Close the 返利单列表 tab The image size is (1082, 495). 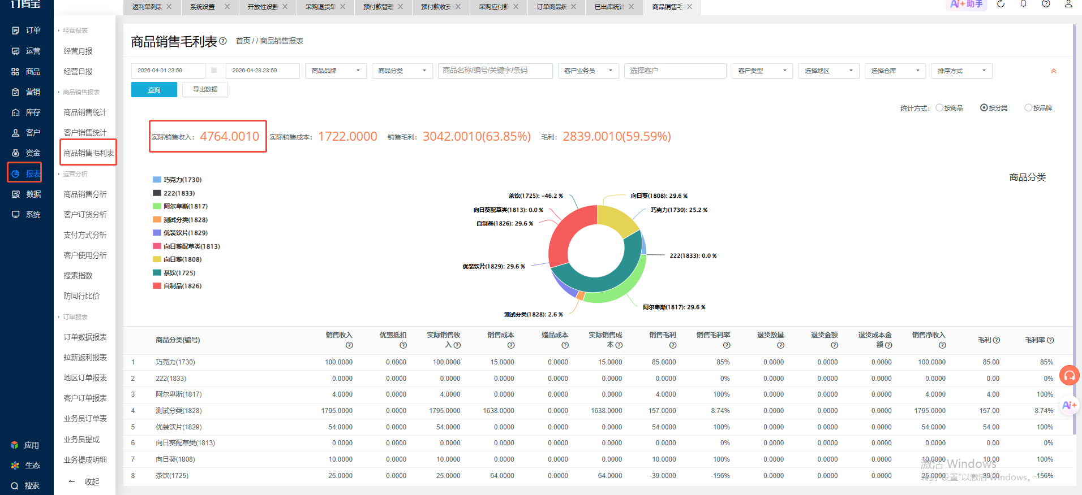point(169,7)
